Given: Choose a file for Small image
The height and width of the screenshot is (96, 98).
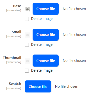Looking at the screenshot, I should pyautogui.click(x=46, y=35).
